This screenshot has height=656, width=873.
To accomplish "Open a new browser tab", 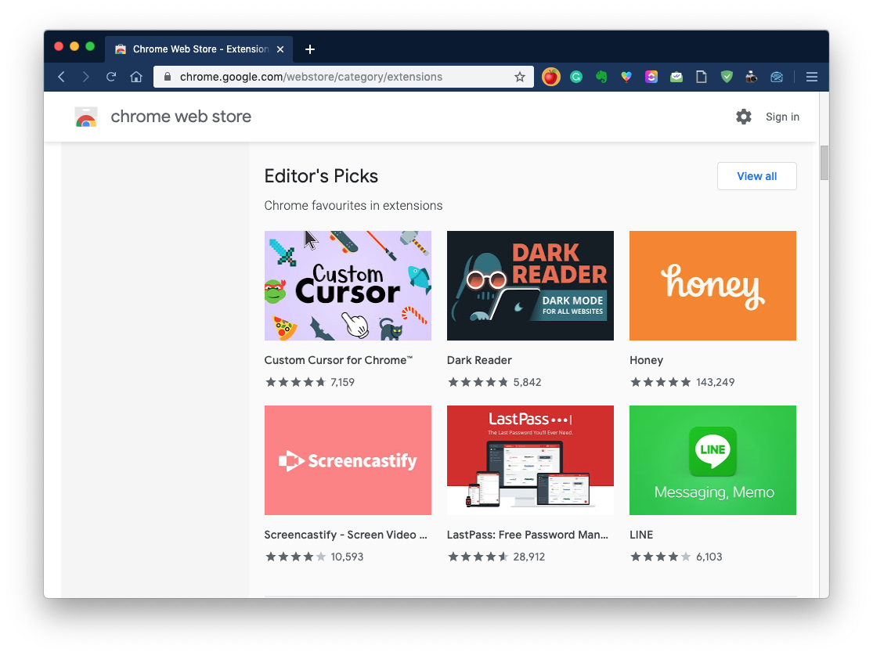I will pyautogui.click(x=310, y=49).
